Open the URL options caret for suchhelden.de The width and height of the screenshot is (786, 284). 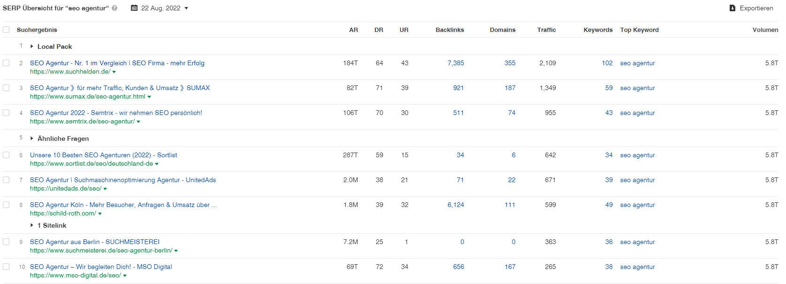coord(115,72)
